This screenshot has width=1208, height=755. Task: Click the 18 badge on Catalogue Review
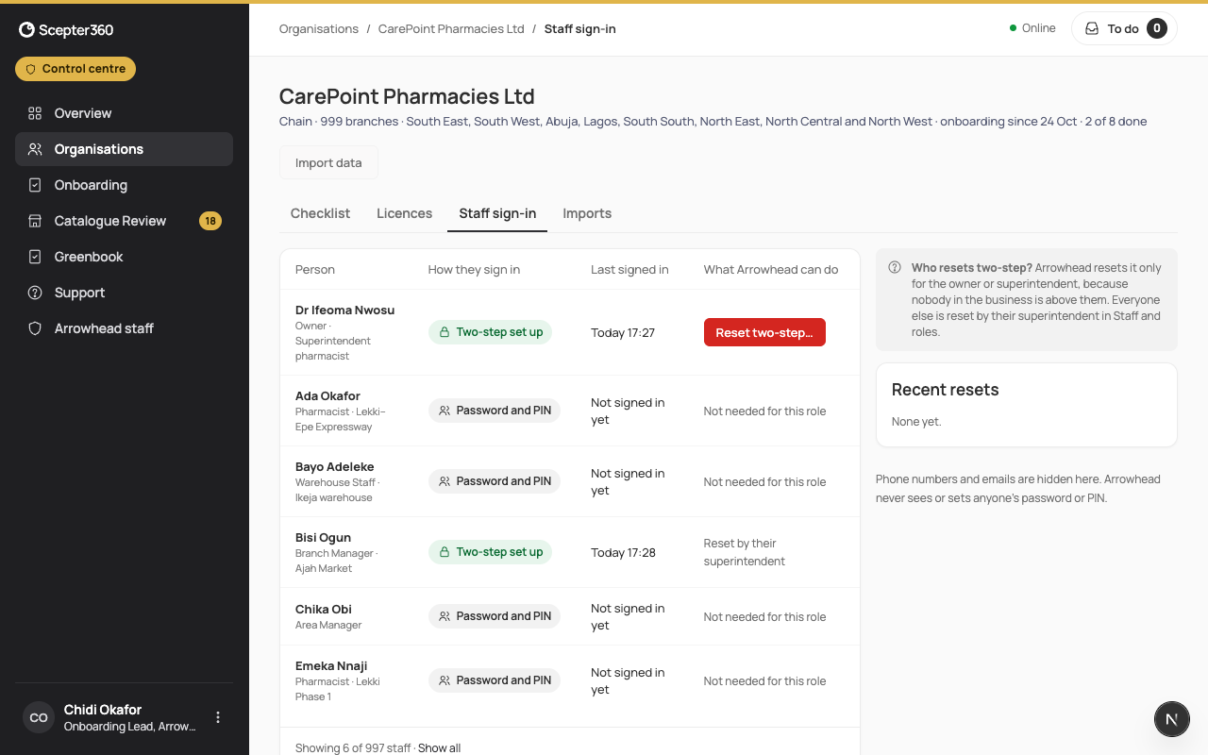coord(210,221)
